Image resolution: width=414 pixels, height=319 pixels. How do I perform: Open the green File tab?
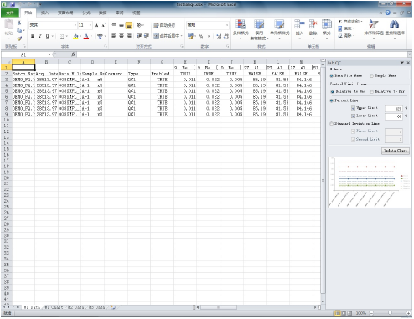(x=10, y=13)
